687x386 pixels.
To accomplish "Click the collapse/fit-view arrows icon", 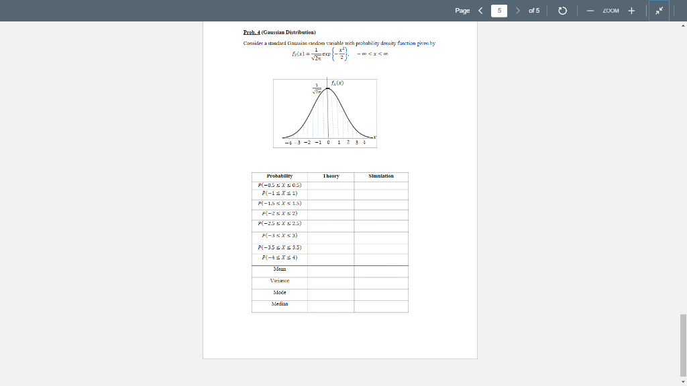I will [658, 11].
